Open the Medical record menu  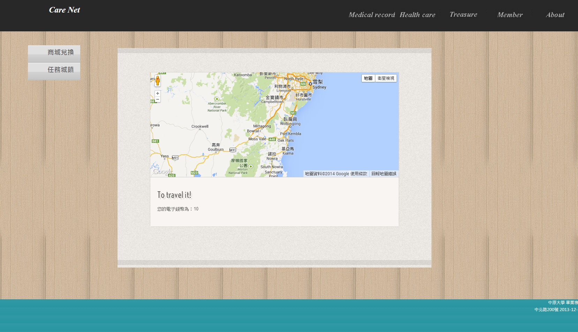click(x=371, y=15)
